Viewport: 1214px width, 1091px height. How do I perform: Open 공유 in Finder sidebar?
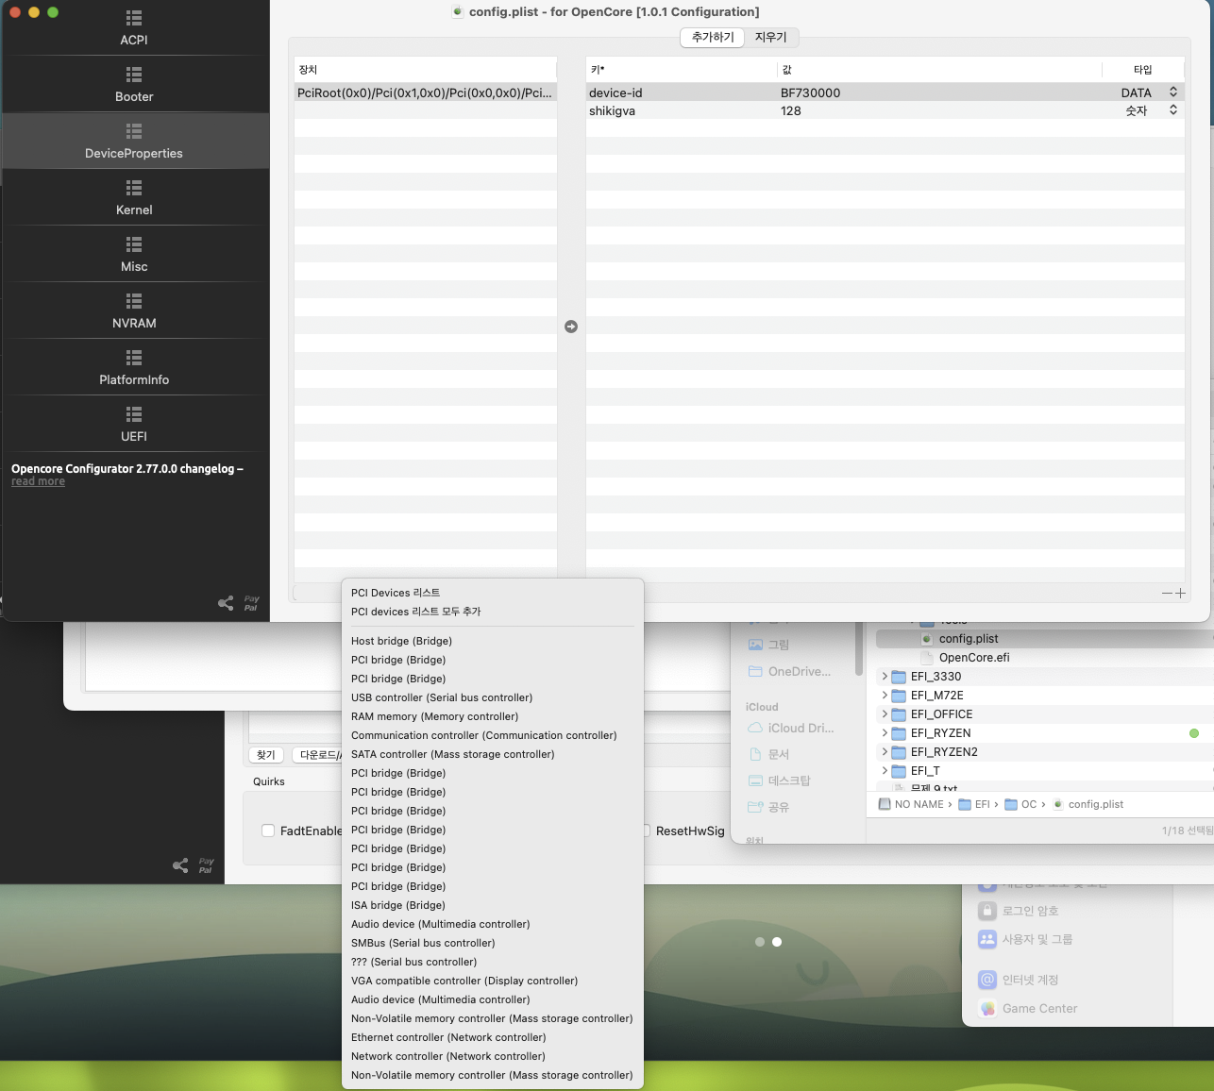[769, 807]
